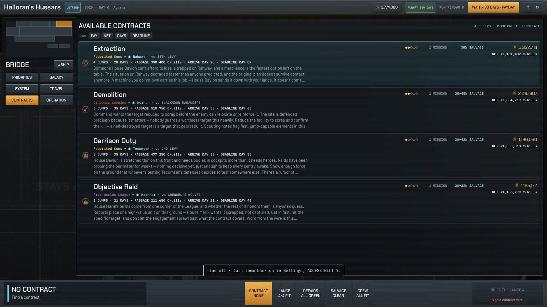547x307 pixels.
Task: Sort contracts by DAYS
Action: click(x=121, y=36)
